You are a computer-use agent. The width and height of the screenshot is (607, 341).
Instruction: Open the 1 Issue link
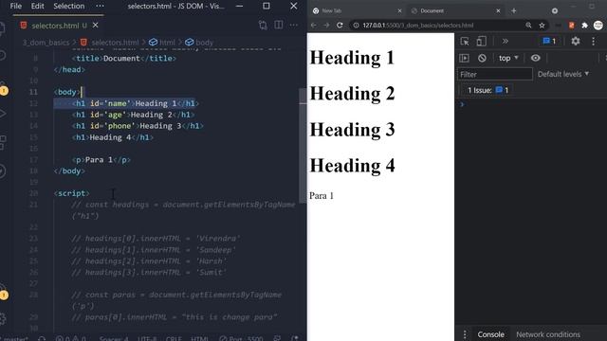[487, 91]
